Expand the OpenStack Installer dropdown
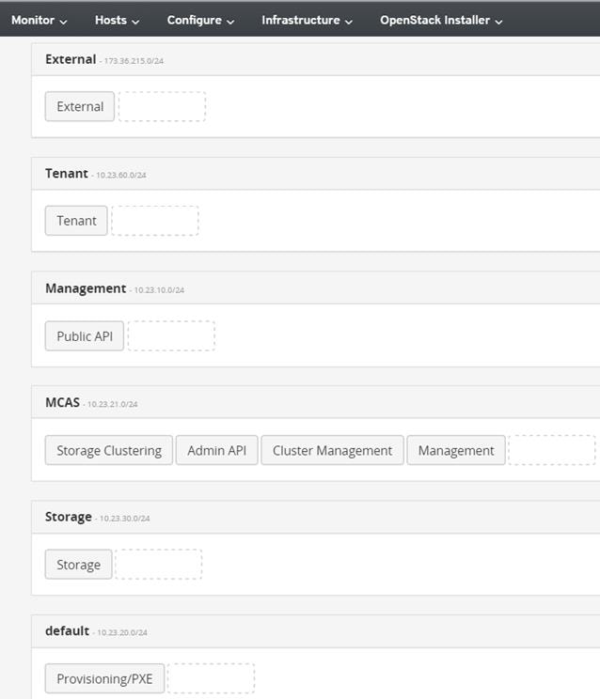Image resolution: width=600 pixels, height=699 pixels. (441, 21)
